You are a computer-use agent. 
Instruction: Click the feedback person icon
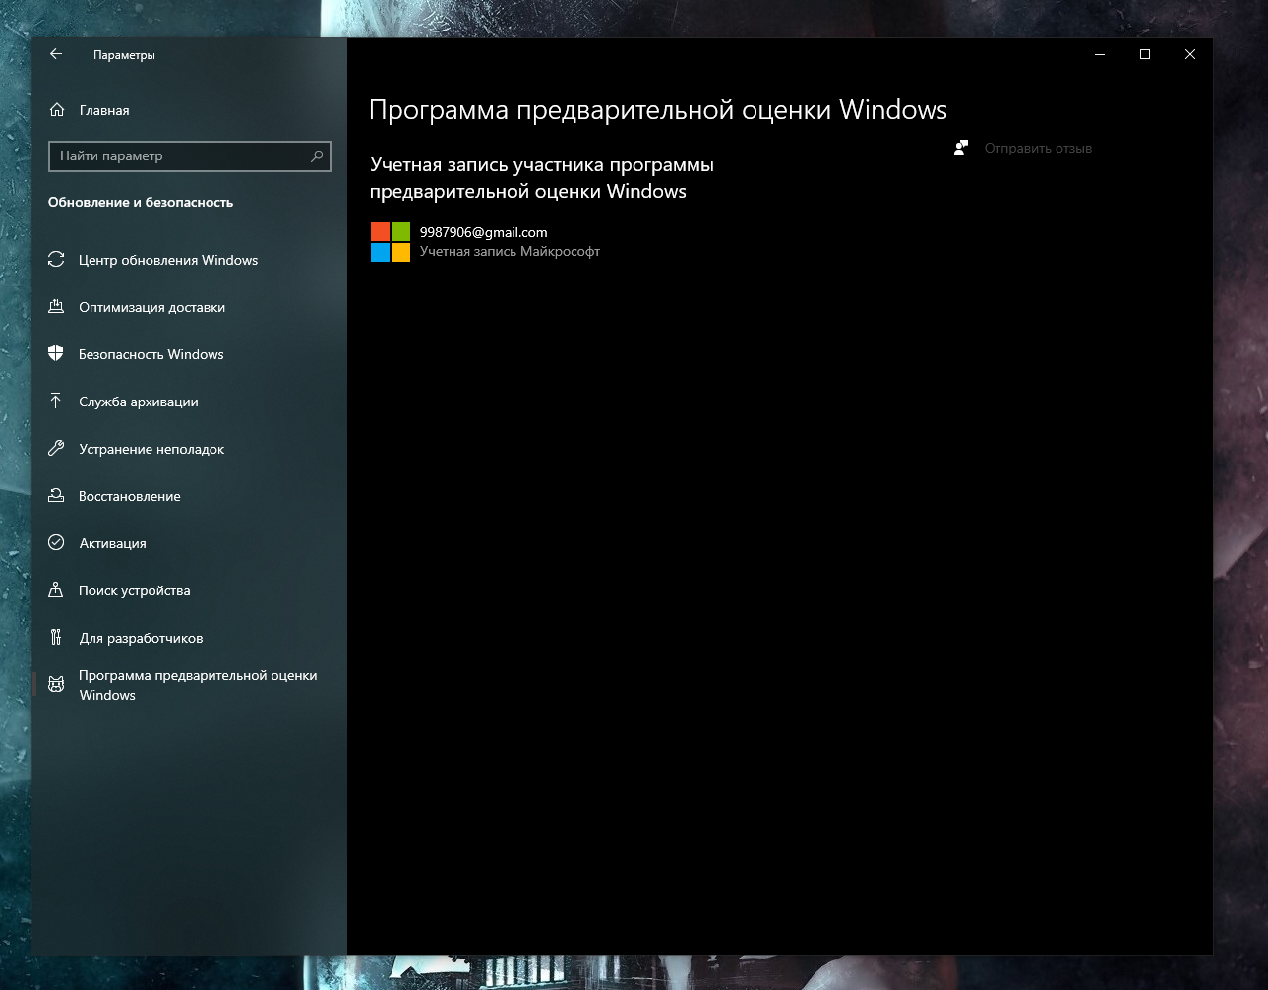tap(961, 148)
